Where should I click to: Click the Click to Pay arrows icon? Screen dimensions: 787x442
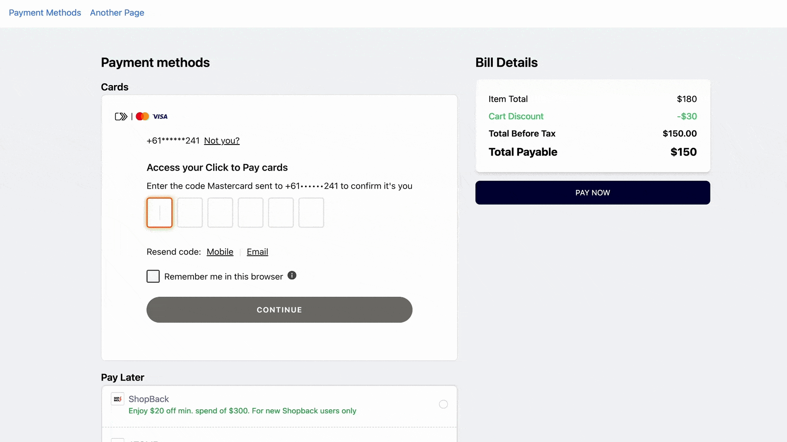point(121,117)
